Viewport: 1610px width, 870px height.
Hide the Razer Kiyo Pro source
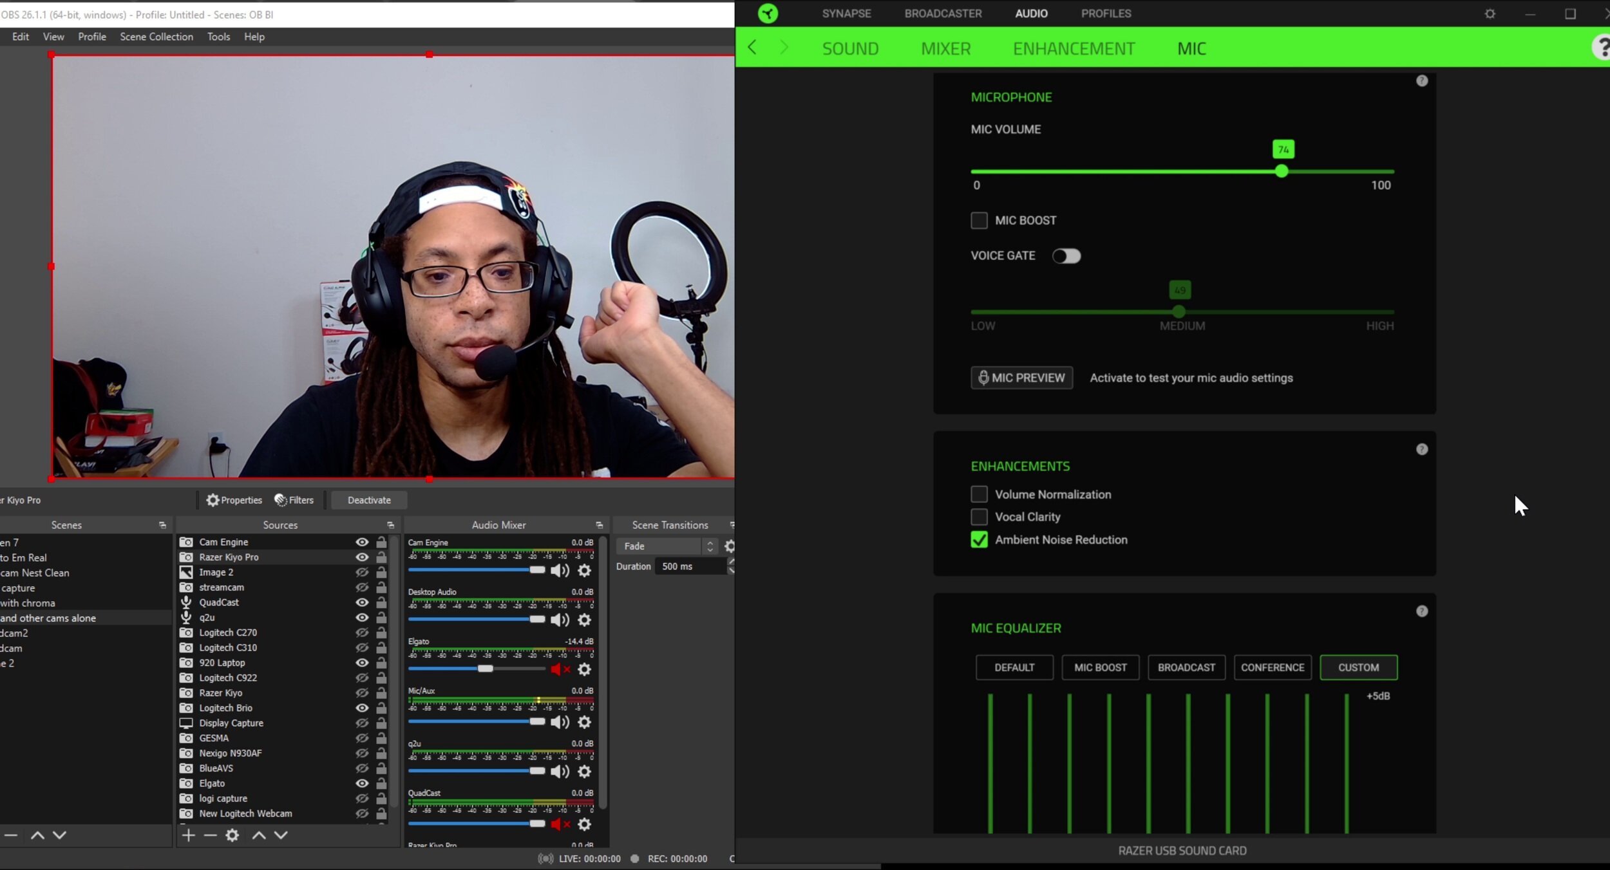(362, 557)
